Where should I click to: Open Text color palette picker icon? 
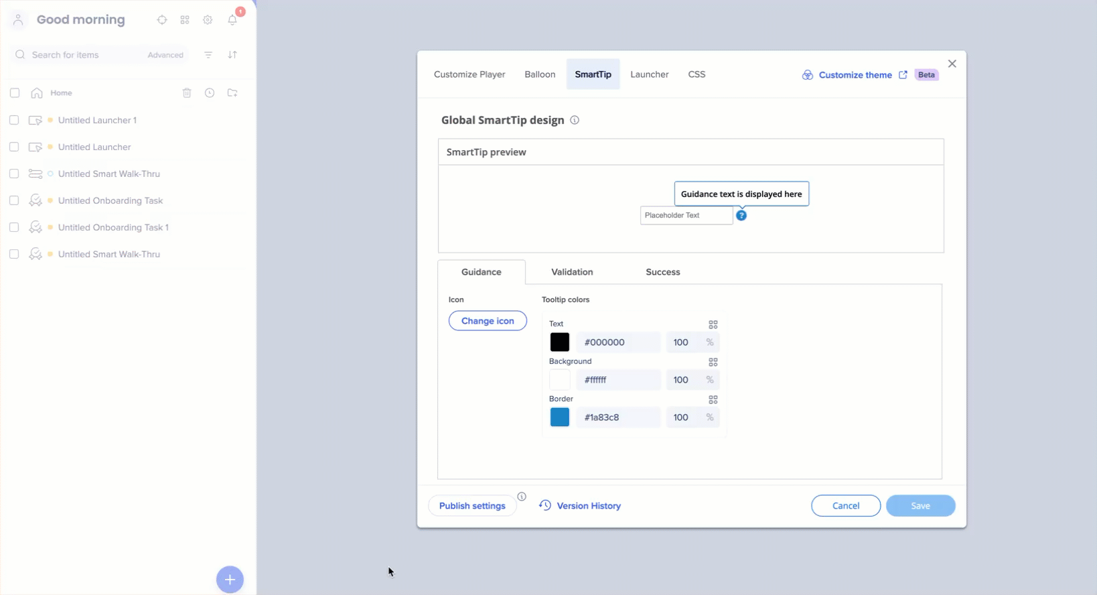(x=713, y=324)
